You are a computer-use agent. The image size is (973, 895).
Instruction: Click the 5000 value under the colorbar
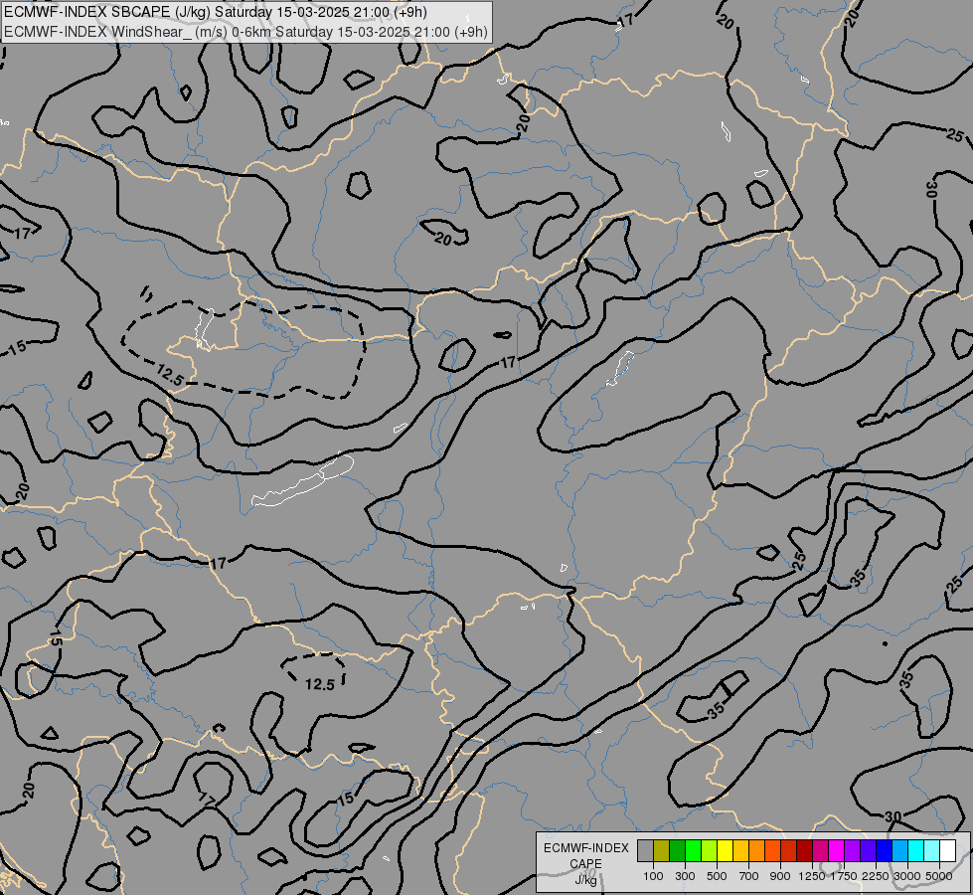(x=939, y=876)
